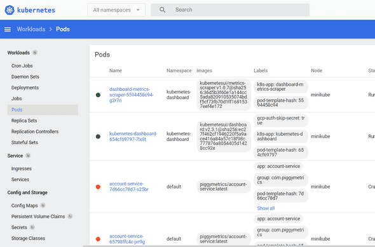
Task: Click the namespace dropdown arrow
Action: [138, 10]
